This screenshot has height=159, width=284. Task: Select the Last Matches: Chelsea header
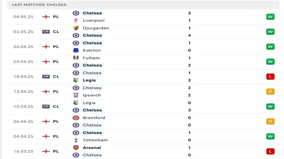pos(39,5)
